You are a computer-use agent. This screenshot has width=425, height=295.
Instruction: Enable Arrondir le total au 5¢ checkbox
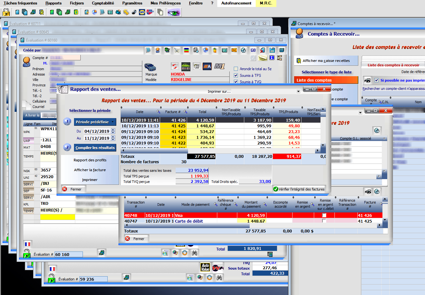tap(236, 69)
